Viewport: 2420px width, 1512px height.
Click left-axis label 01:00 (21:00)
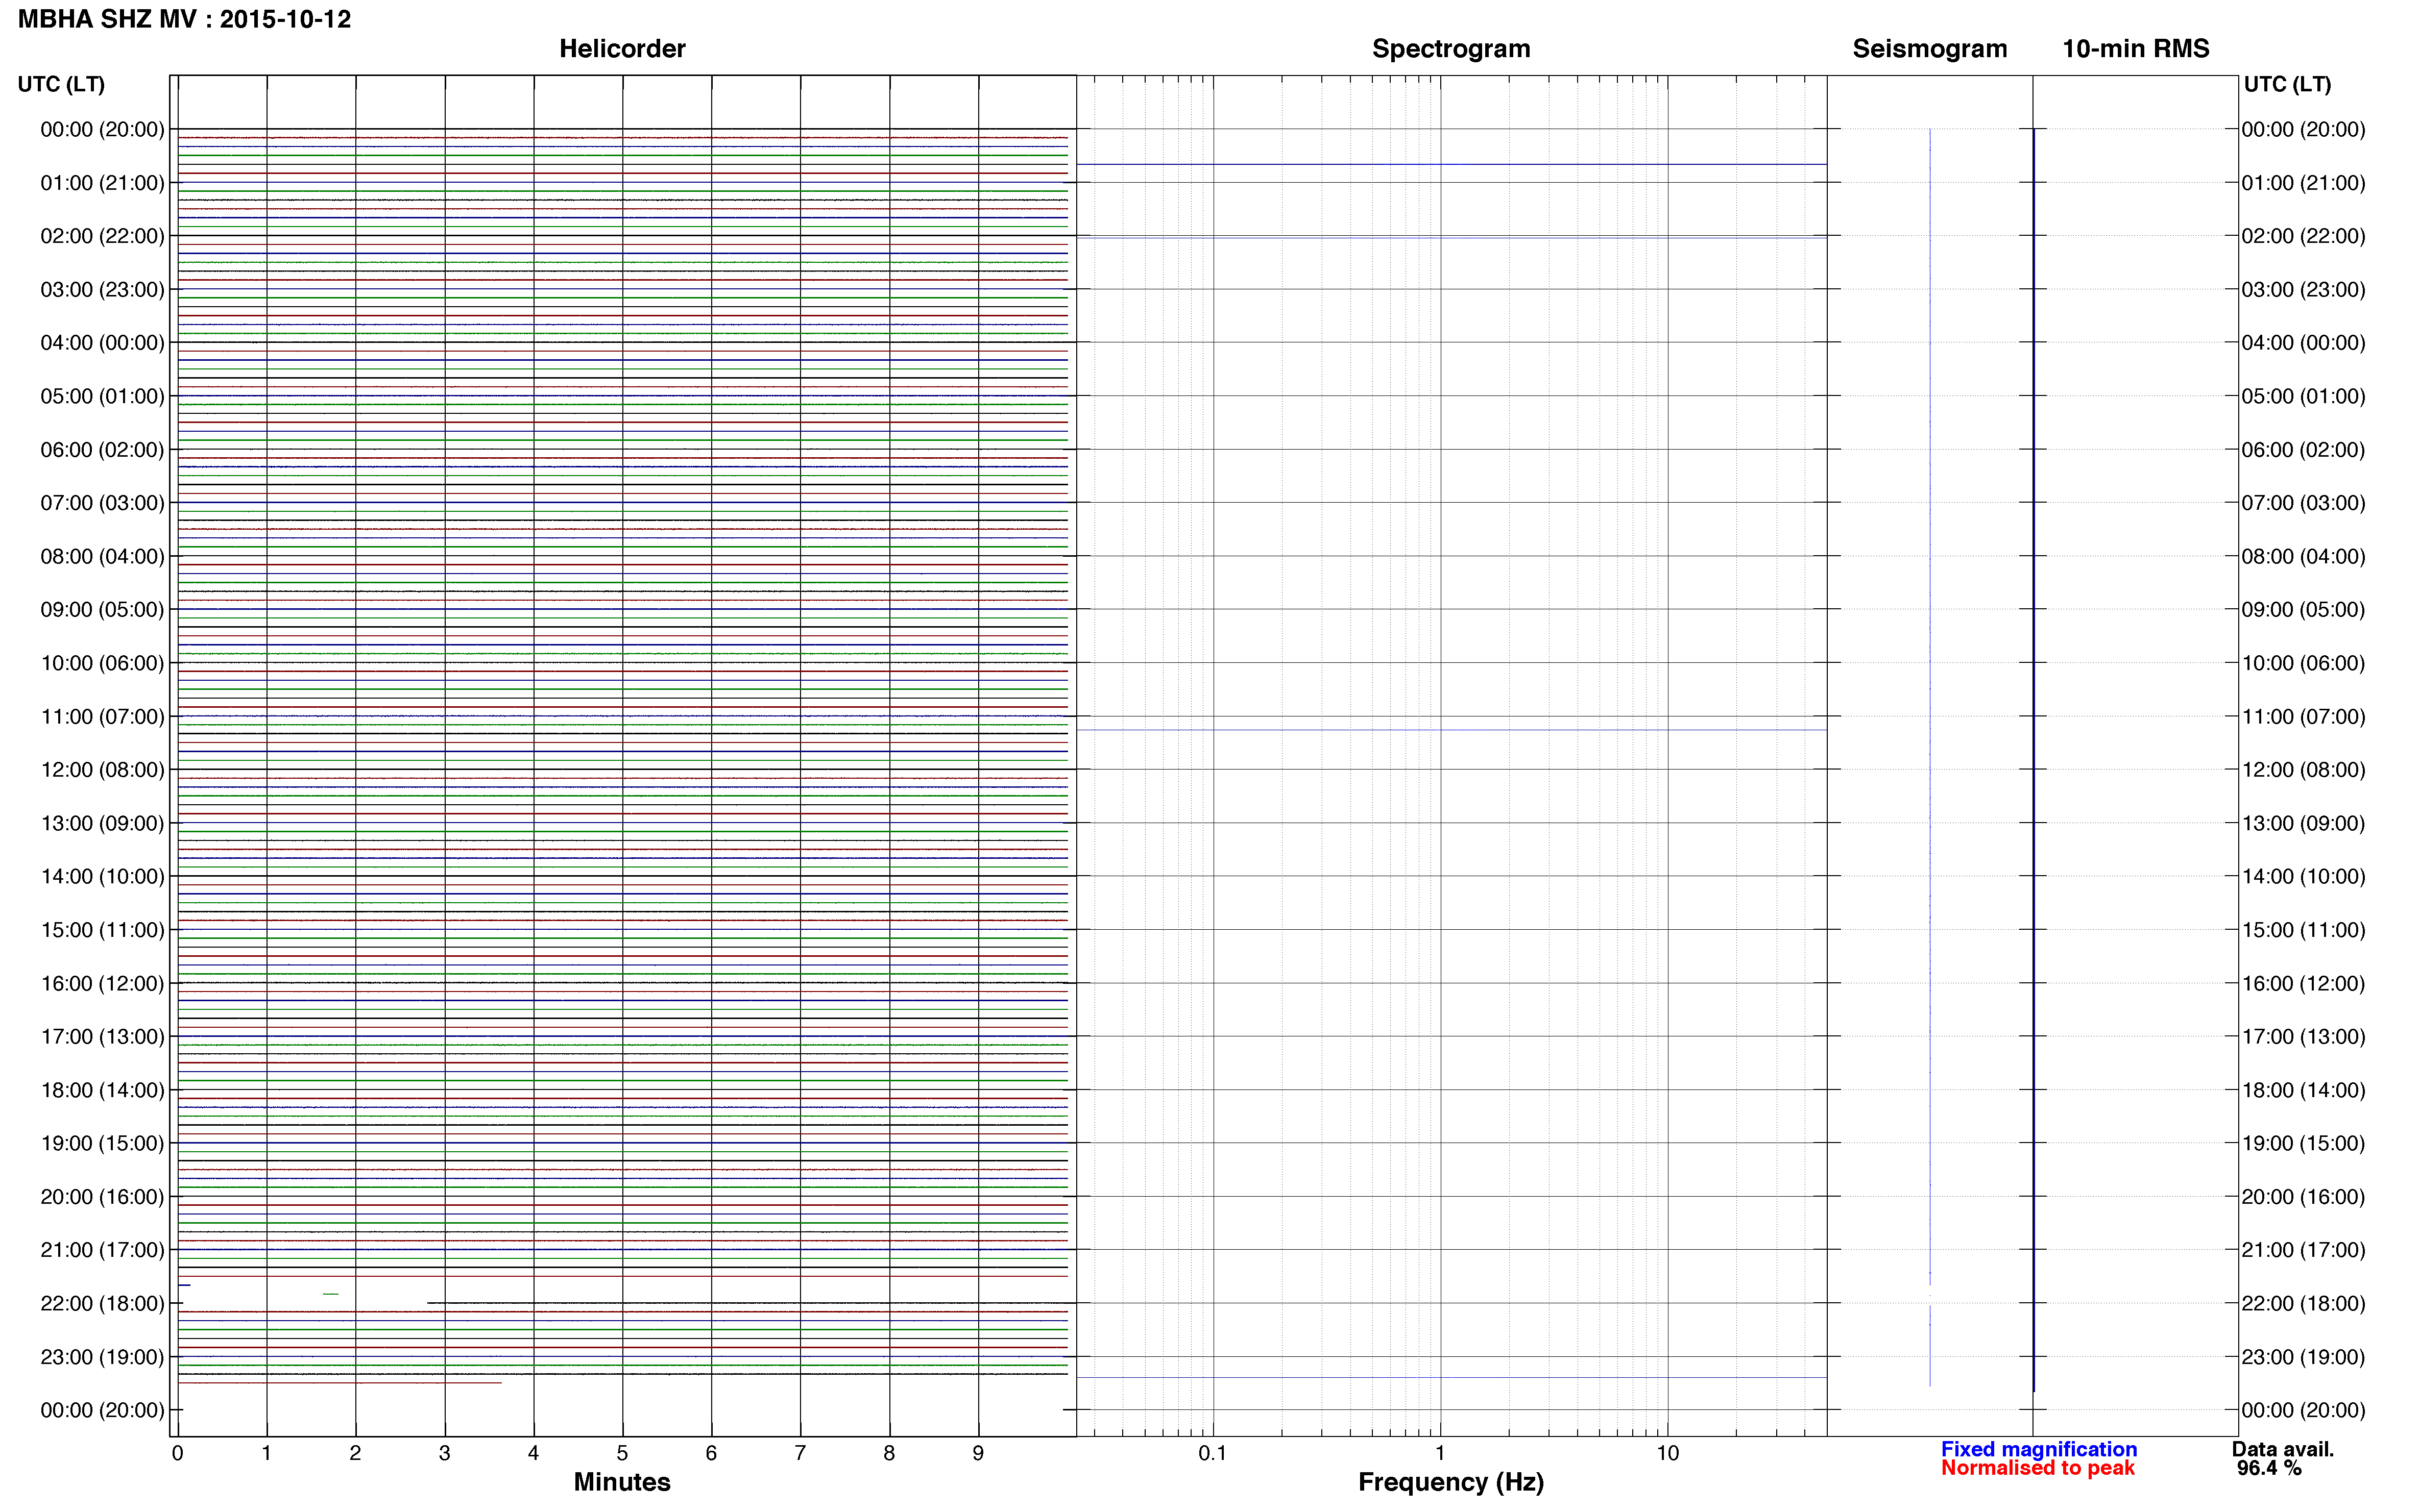click(102, 183)
